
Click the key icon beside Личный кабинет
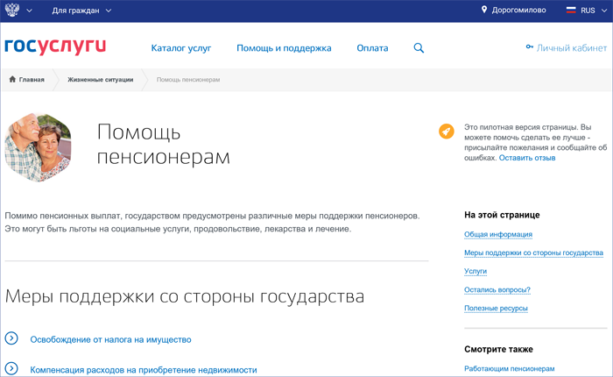(529, 47)
